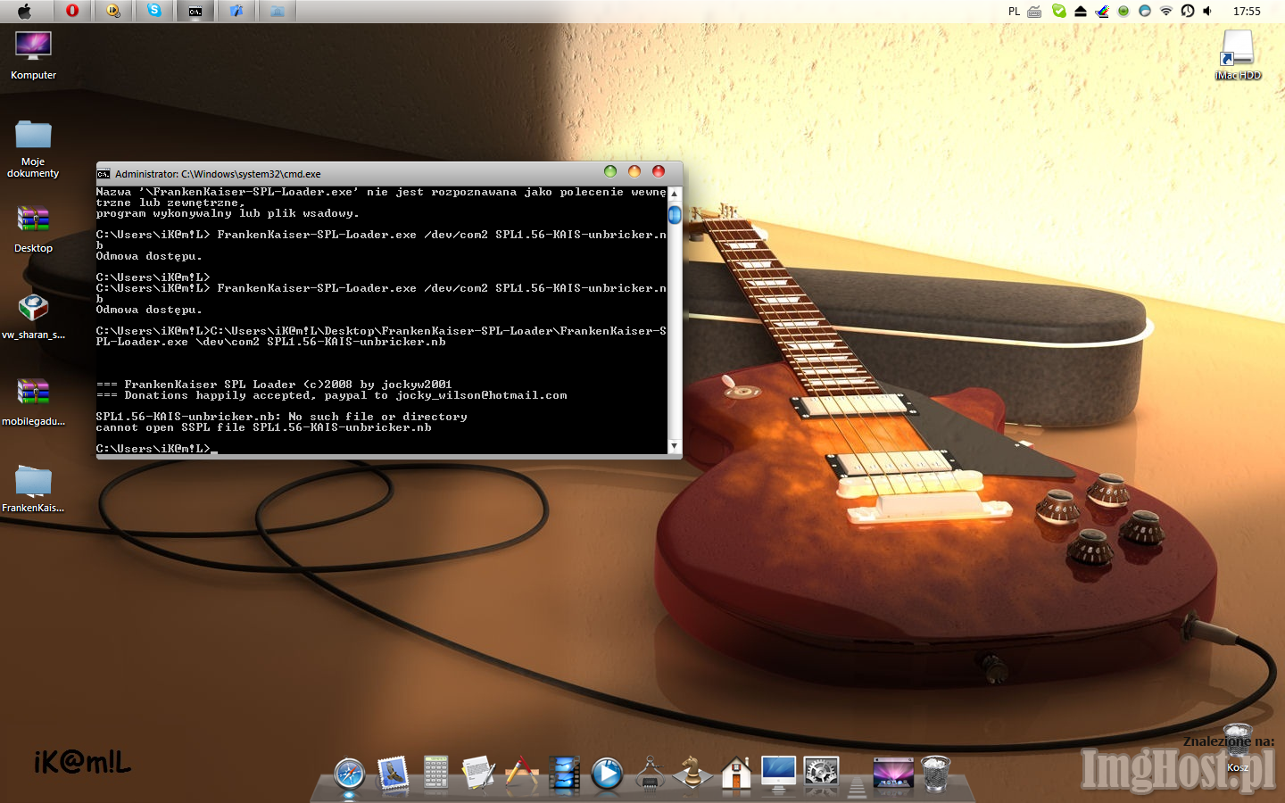The image size is (1285, 803).
Task: Click the 17:55 clock
Action: pyautogui.click(x=1247, y=12)
